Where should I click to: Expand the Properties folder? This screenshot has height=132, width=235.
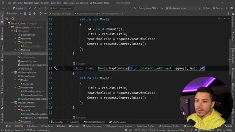tap(15, 38)
